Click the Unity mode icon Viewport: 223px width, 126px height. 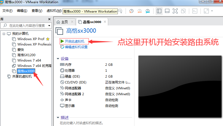[183, 11]
